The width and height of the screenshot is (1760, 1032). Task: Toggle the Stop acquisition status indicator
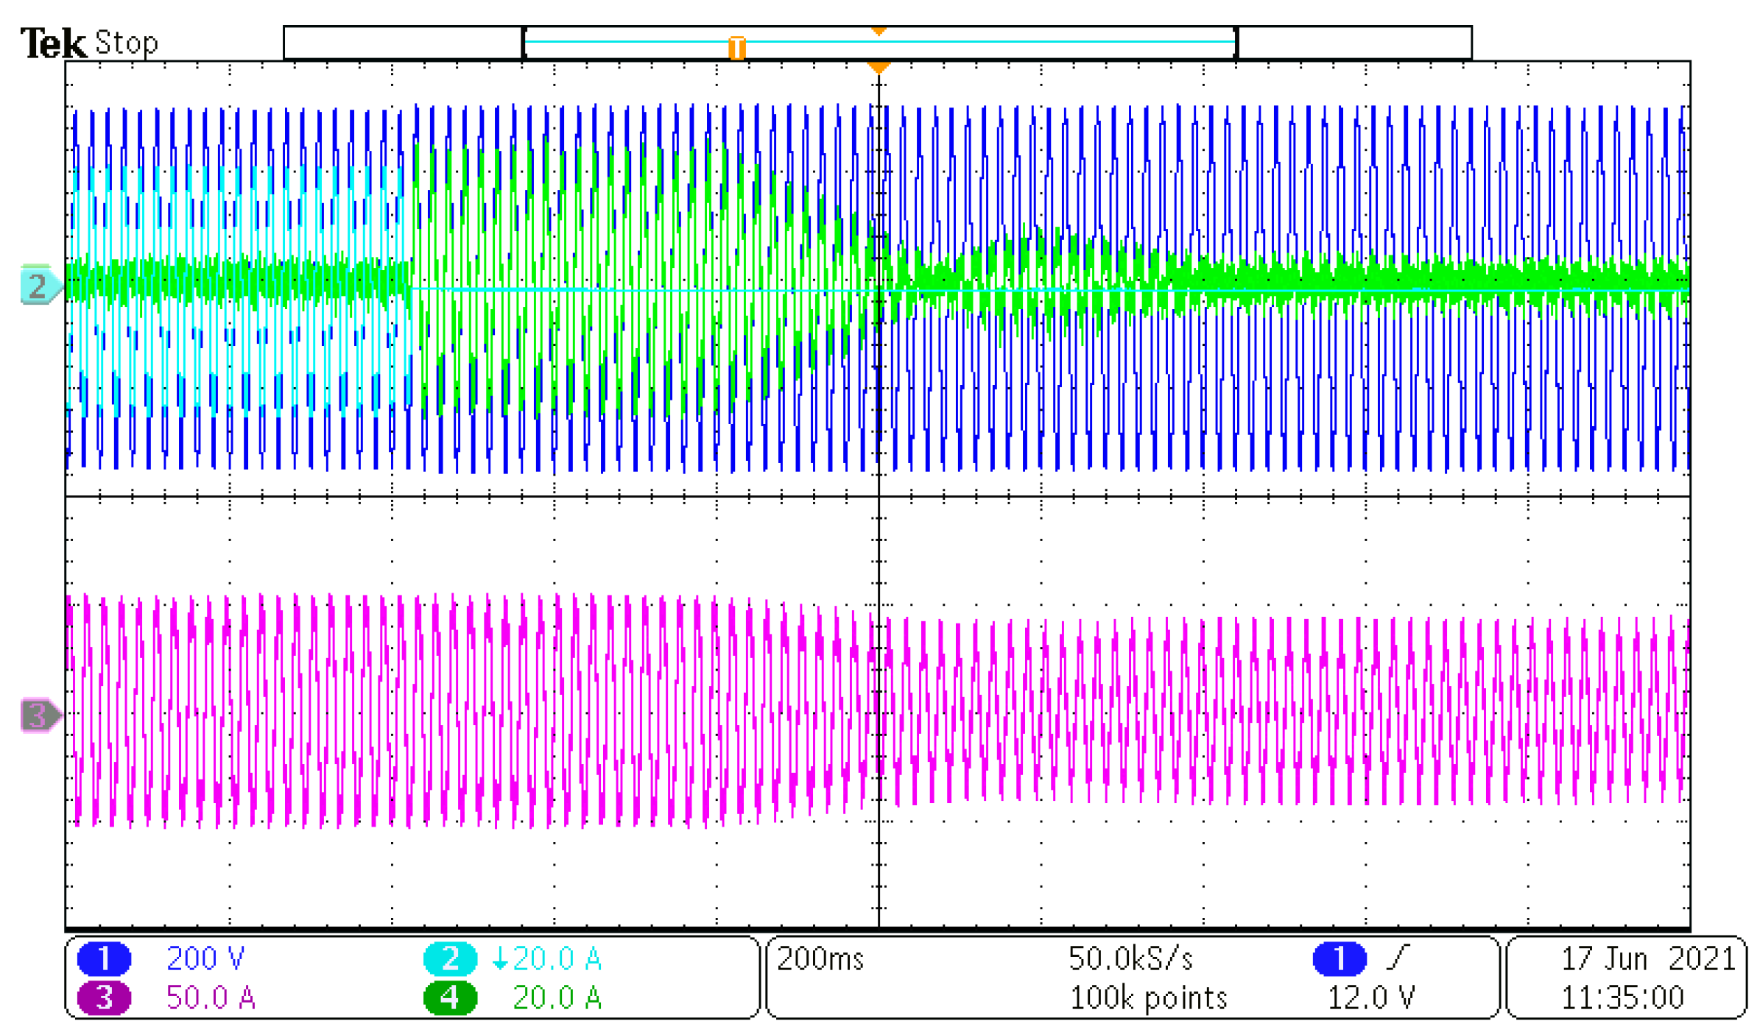coord(127,42)
